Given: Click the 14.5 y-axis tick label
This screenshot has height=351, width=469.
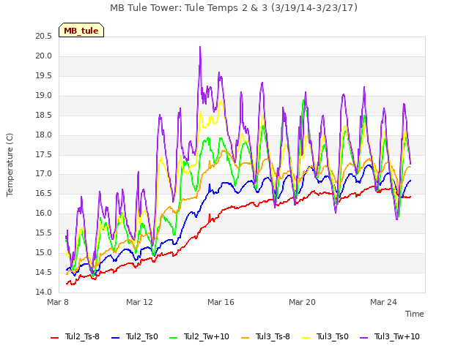Looking at the screenshot, I should [44, 272].
